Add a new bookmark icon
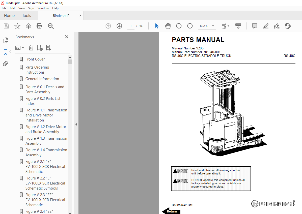 tap(40, 48)
